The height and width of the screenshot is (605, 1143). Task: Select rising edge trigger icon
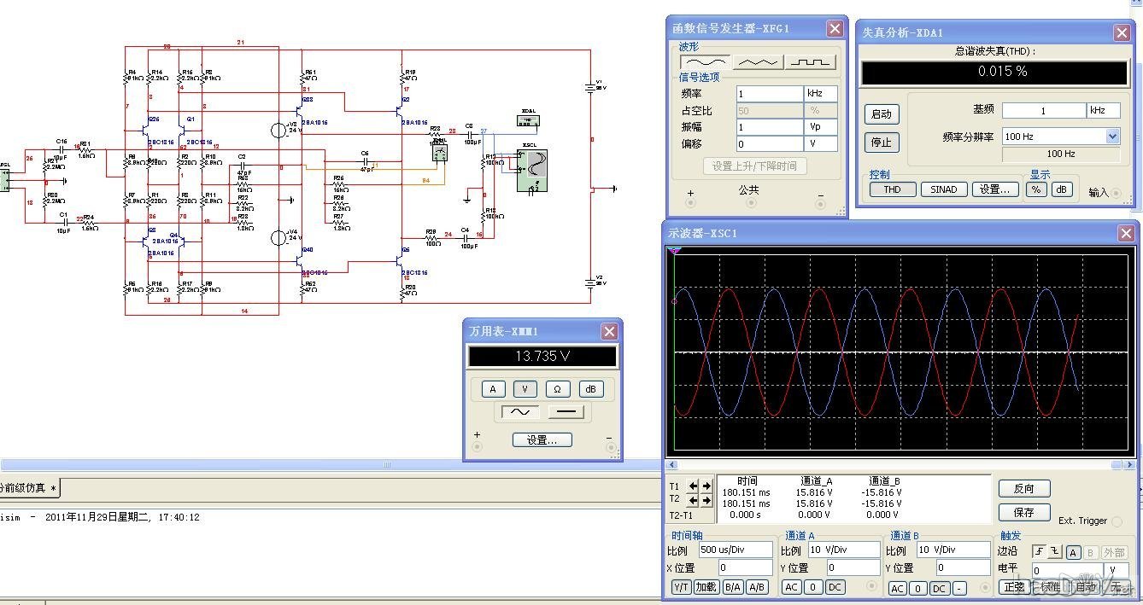1039,552
